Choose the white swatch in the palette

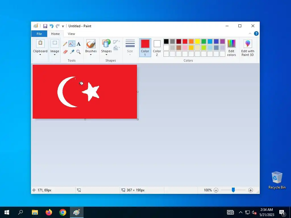click(x=166, y=48)
